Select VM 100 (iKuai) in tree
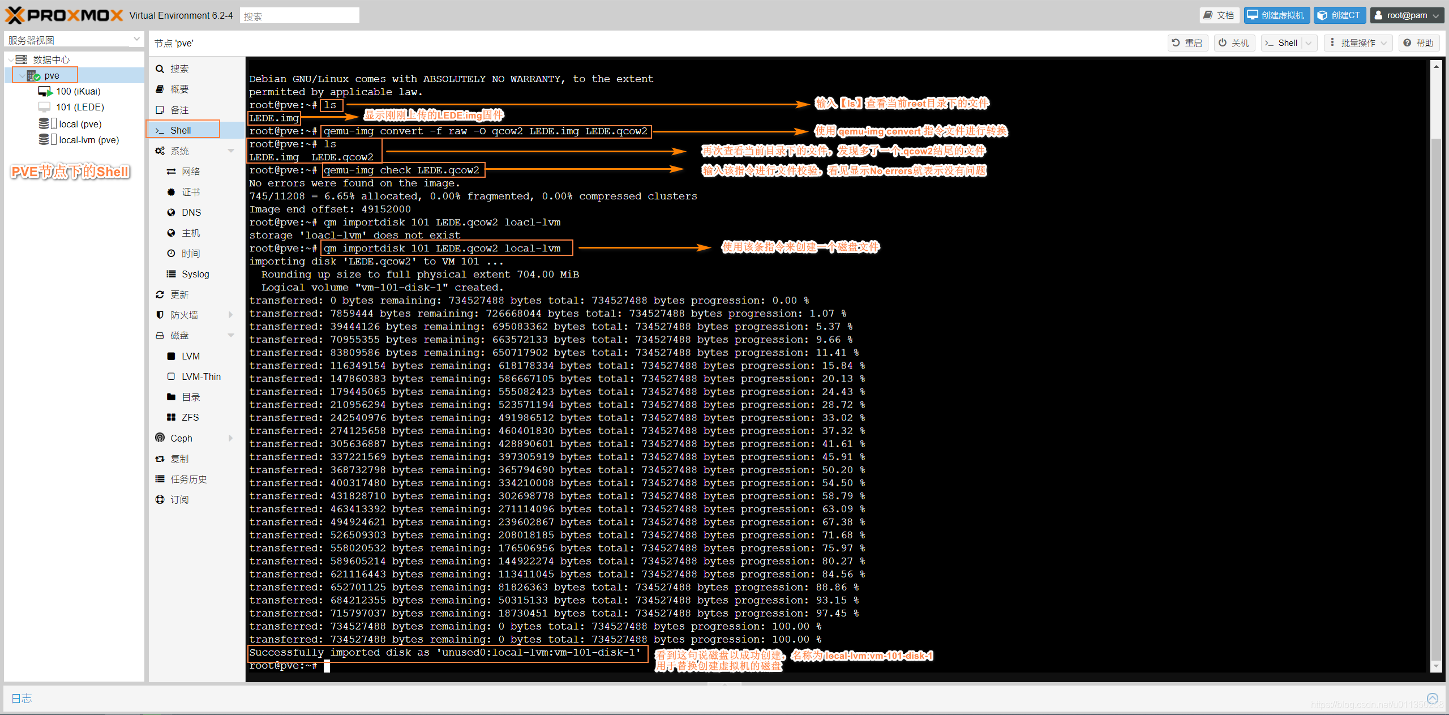The image size is (1449, 715). point(78,91)
